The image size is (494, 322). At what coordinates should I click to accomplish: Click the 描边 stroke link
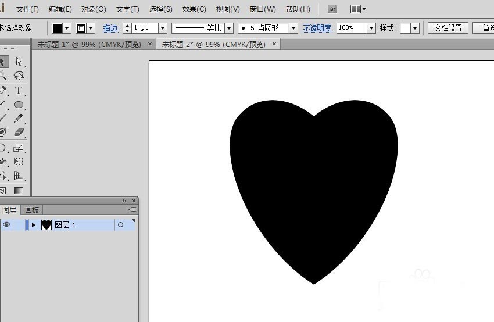(110, 28)
